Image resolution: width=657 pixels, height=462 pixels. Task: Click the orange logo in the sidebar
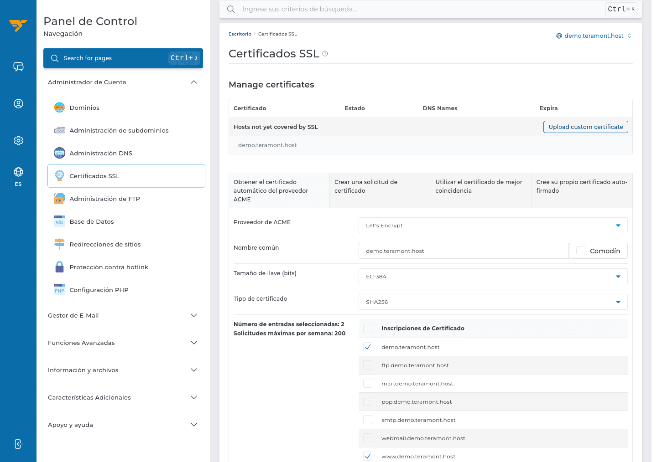[x=18, y=26]
